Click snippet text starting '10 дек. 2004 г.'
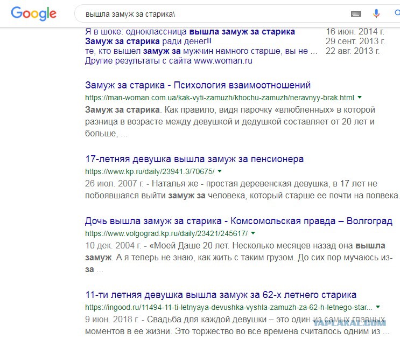This screenshot has width=400, height=339. (239, 258)
